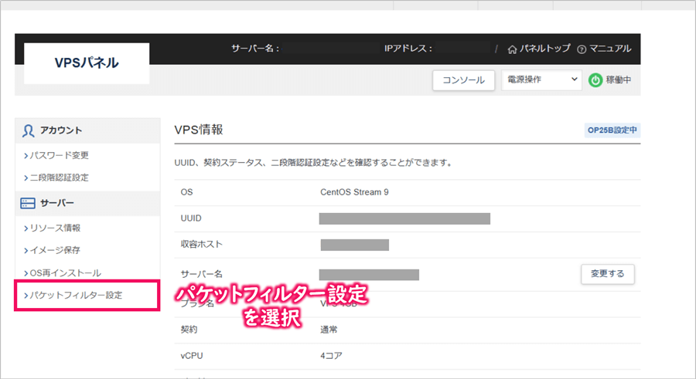The height and width of the screenshot is (379, 696).
Task: Click the IPアドレス label in header bar
Action: (x=408, y=49)
